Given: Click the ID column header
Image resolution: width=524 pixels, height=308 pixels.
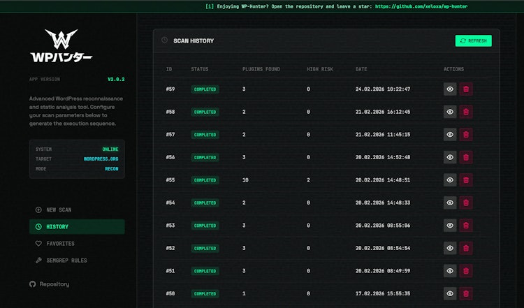Looking at the screenshot, I should (169, 69).
